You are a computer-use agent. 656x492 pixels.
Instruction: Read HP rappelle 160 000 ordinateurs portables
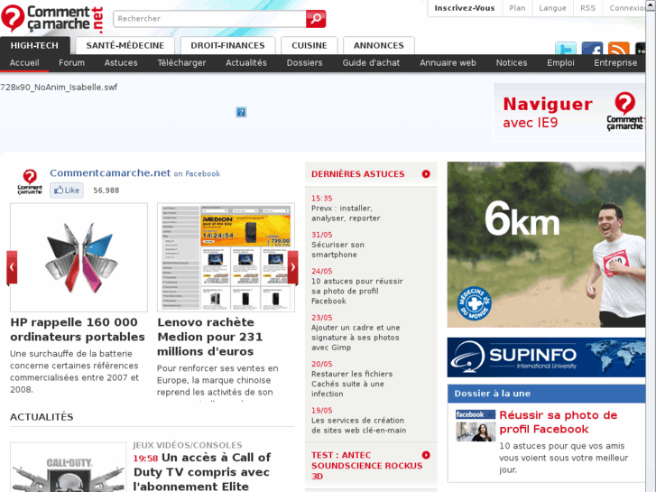click(78, 330)
